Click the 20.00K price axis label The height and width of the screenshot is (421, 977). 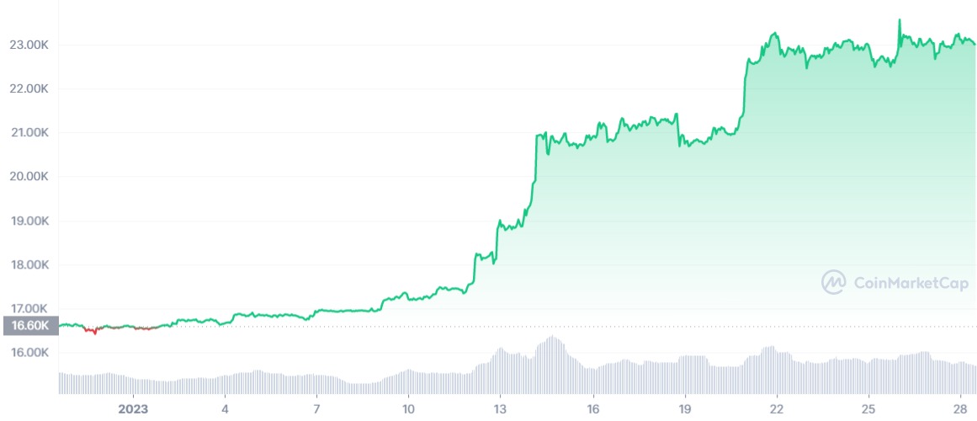click(x=29, y=177)
